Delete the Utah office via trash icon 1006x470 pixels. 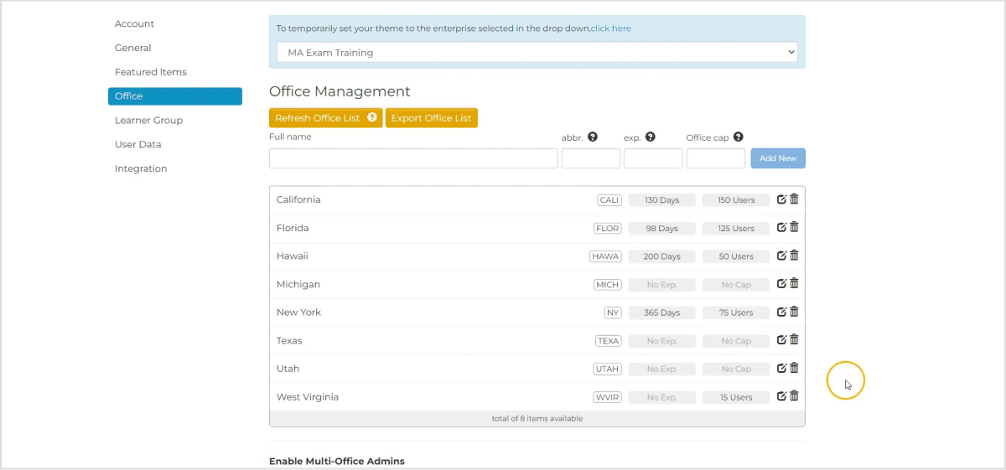(x=794, y=368)
